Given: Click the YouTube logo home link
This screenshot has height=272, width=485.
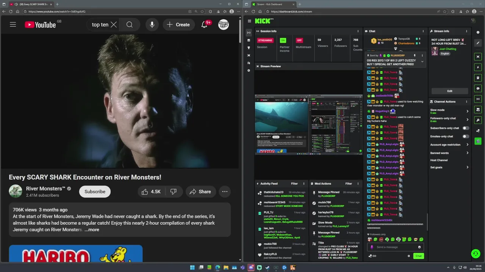Looking at the screenshot, I should point(40,25).
